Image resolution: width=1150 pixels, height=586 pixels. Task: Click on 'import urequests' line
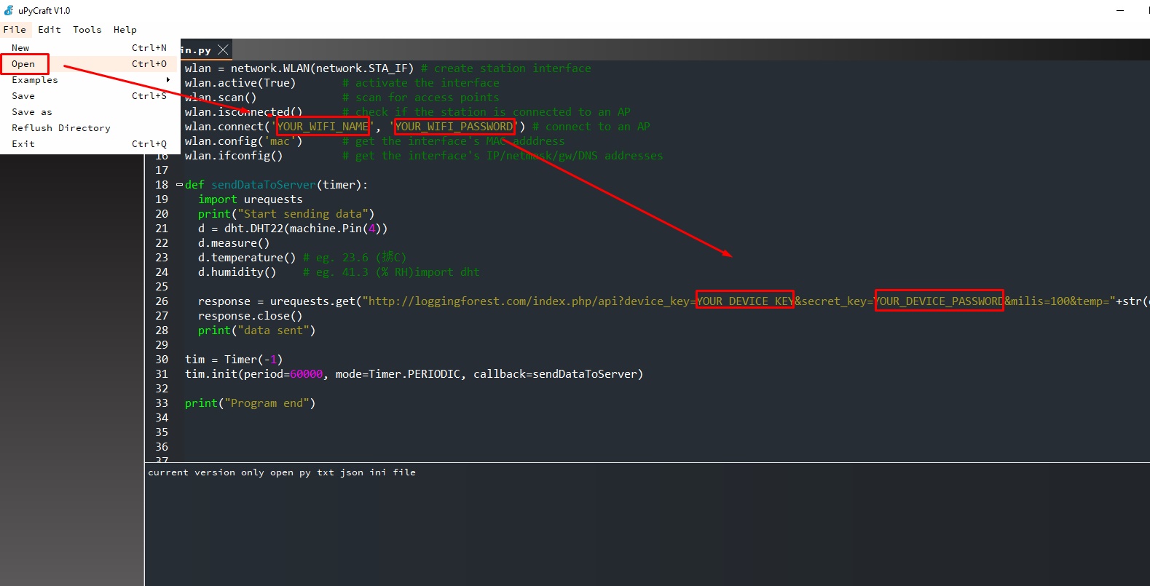pos(251,199)
